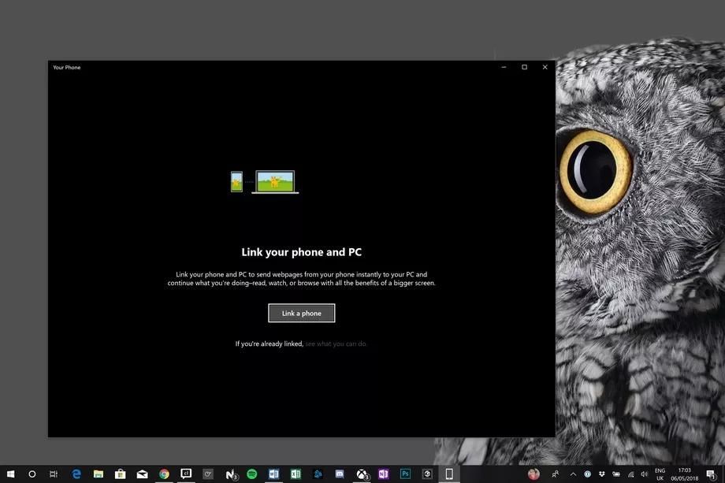Open the Windows Start menu
The image size is (725, 483).
pyautogui.click(x=11, y=474)
